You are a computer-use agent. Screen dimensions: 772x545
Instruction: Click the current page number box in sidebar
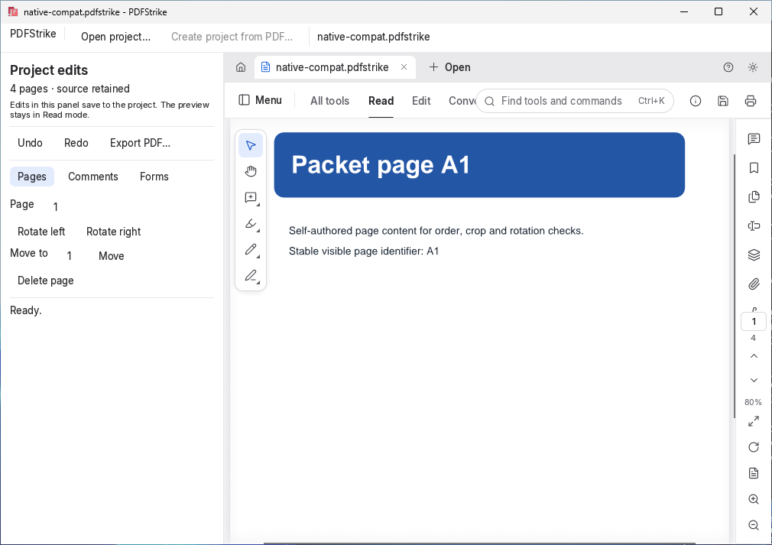(754, 322)
